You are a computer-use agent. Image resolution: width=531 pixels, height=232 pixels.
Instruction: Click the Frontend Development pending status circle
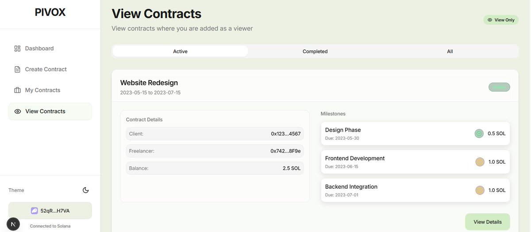click(480, 162)
